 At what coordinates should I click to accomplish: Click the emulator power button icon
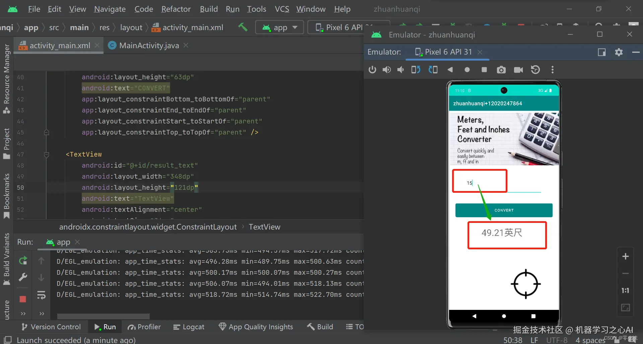(x=372, y=70)
